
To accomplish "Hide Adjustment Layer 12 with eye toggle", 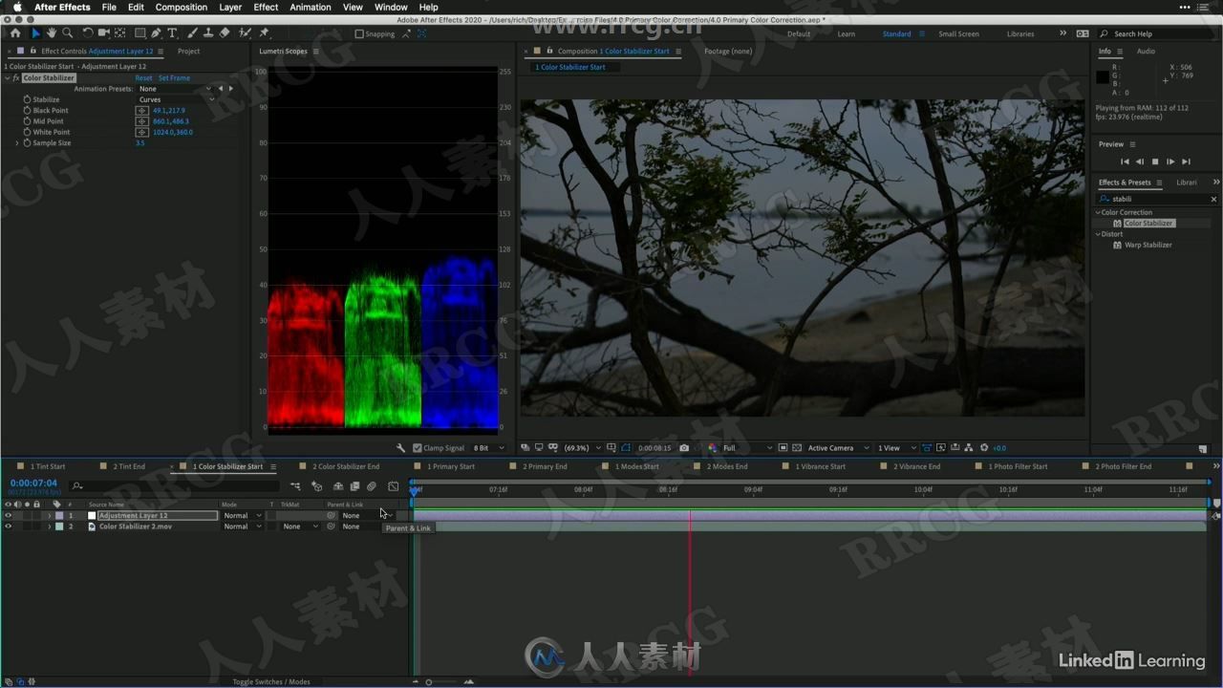I will [x=9, y=515].
